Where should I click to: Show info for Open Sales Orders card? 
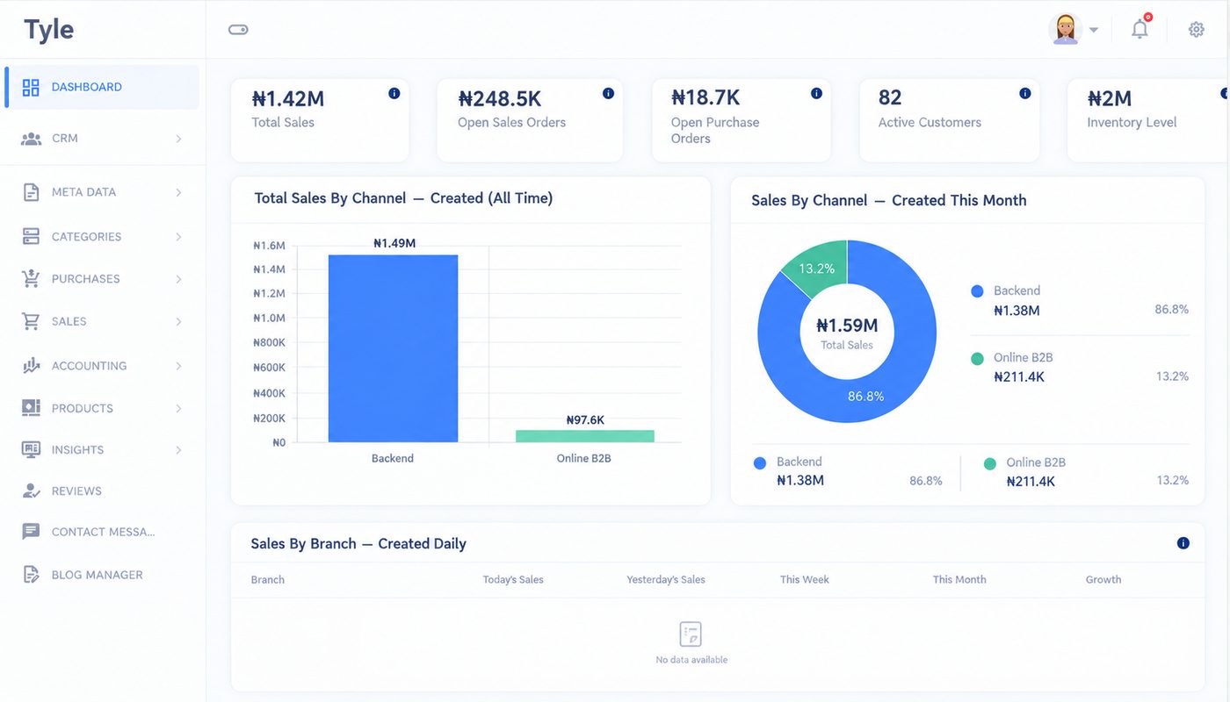tap(608, 93)
